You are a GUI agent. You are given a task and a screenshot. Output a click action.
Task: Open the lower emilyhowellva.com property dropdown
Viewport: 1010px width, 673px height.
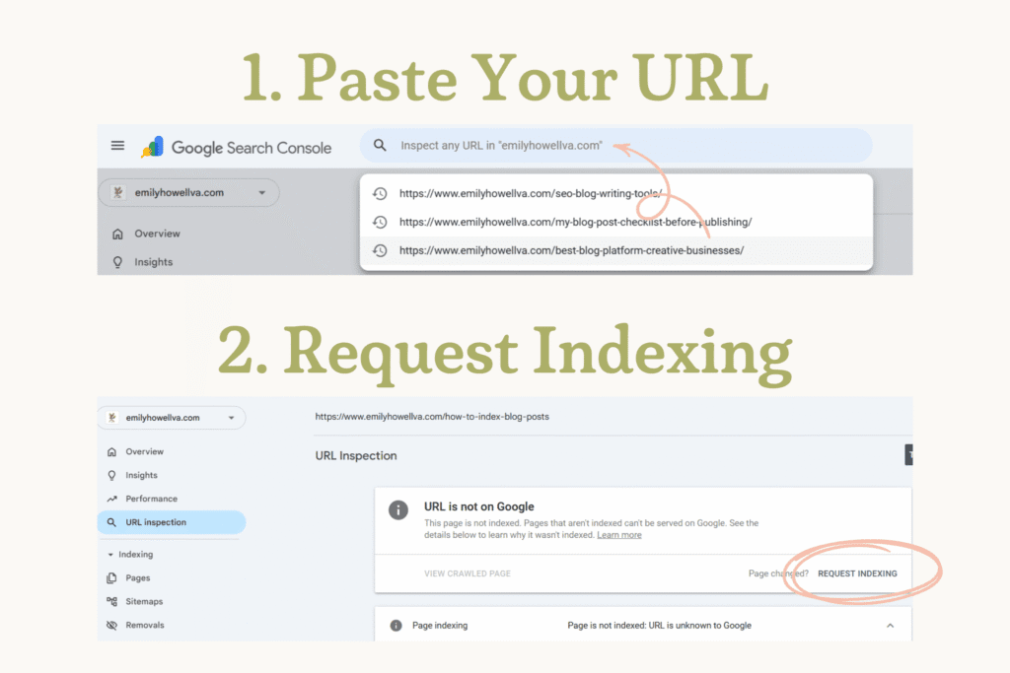(x=172, y=418)
